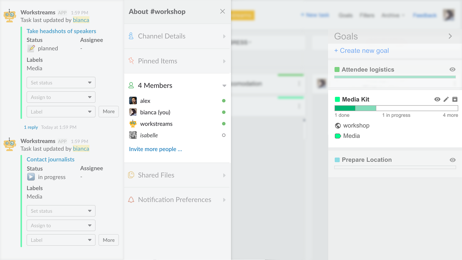Viewport: 462px width, 260px height.
Task: Close the About #workshop panel
Action: (x=222, y=11)
